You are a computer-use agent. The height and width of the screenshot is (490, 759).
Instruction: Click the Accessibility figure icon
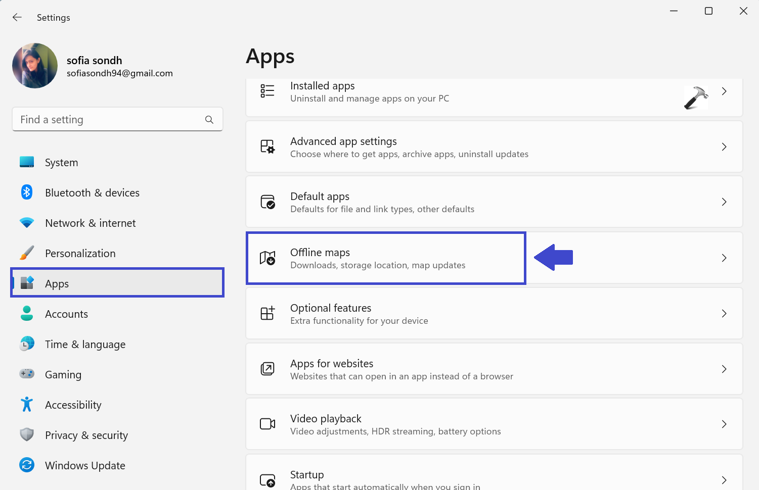[x=27, y=405]
